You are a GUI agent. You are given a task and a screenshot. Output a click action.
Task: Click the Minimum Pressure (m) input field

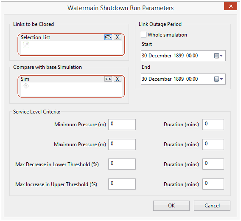tap(122, 125)
